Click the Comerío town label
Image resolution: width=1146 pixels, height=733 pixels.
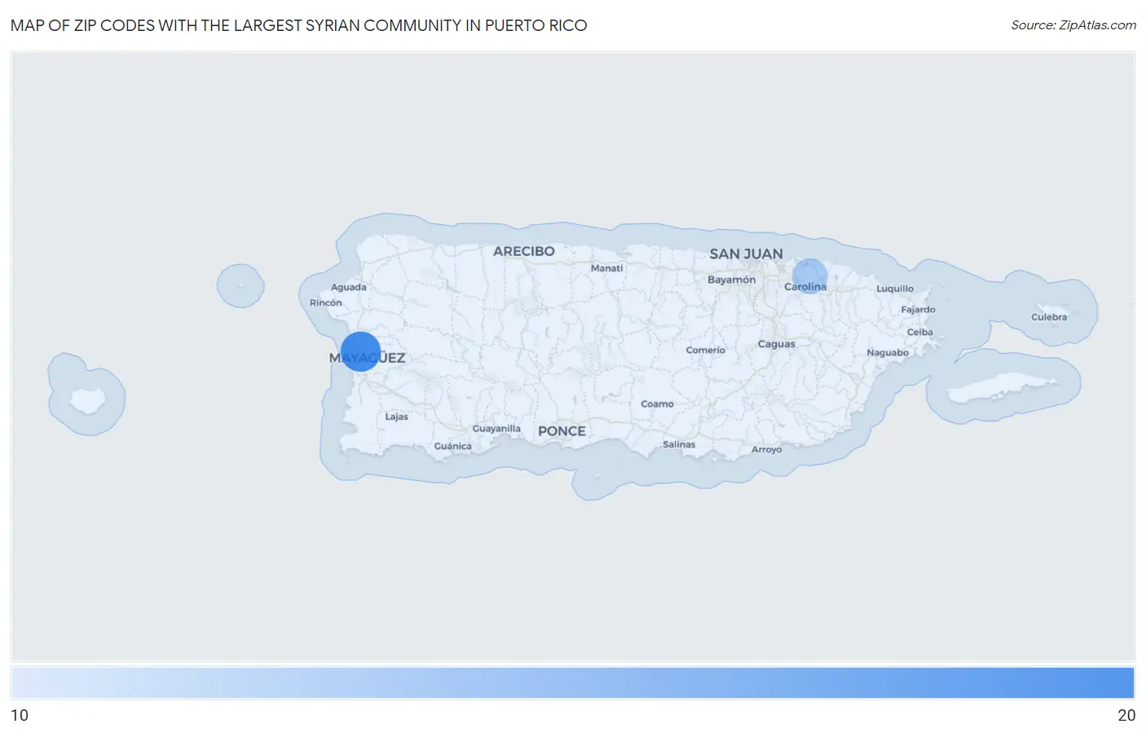point(705,351)
